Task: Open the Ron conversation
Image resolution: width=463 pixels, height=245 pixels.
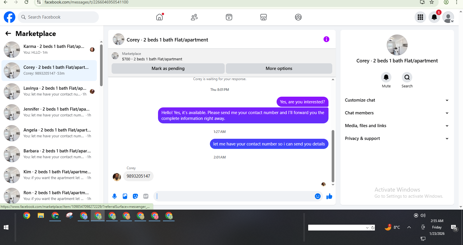Action: (x=49, y=195)
